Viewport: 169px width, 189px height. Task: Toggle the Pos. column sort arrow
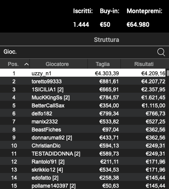(26, 64)
